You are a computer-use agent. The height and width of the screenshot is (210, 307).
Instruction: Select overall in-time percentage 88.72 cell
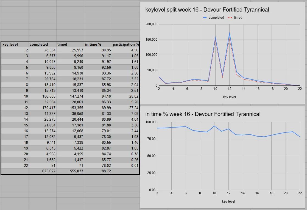click(x=98, y=171)
